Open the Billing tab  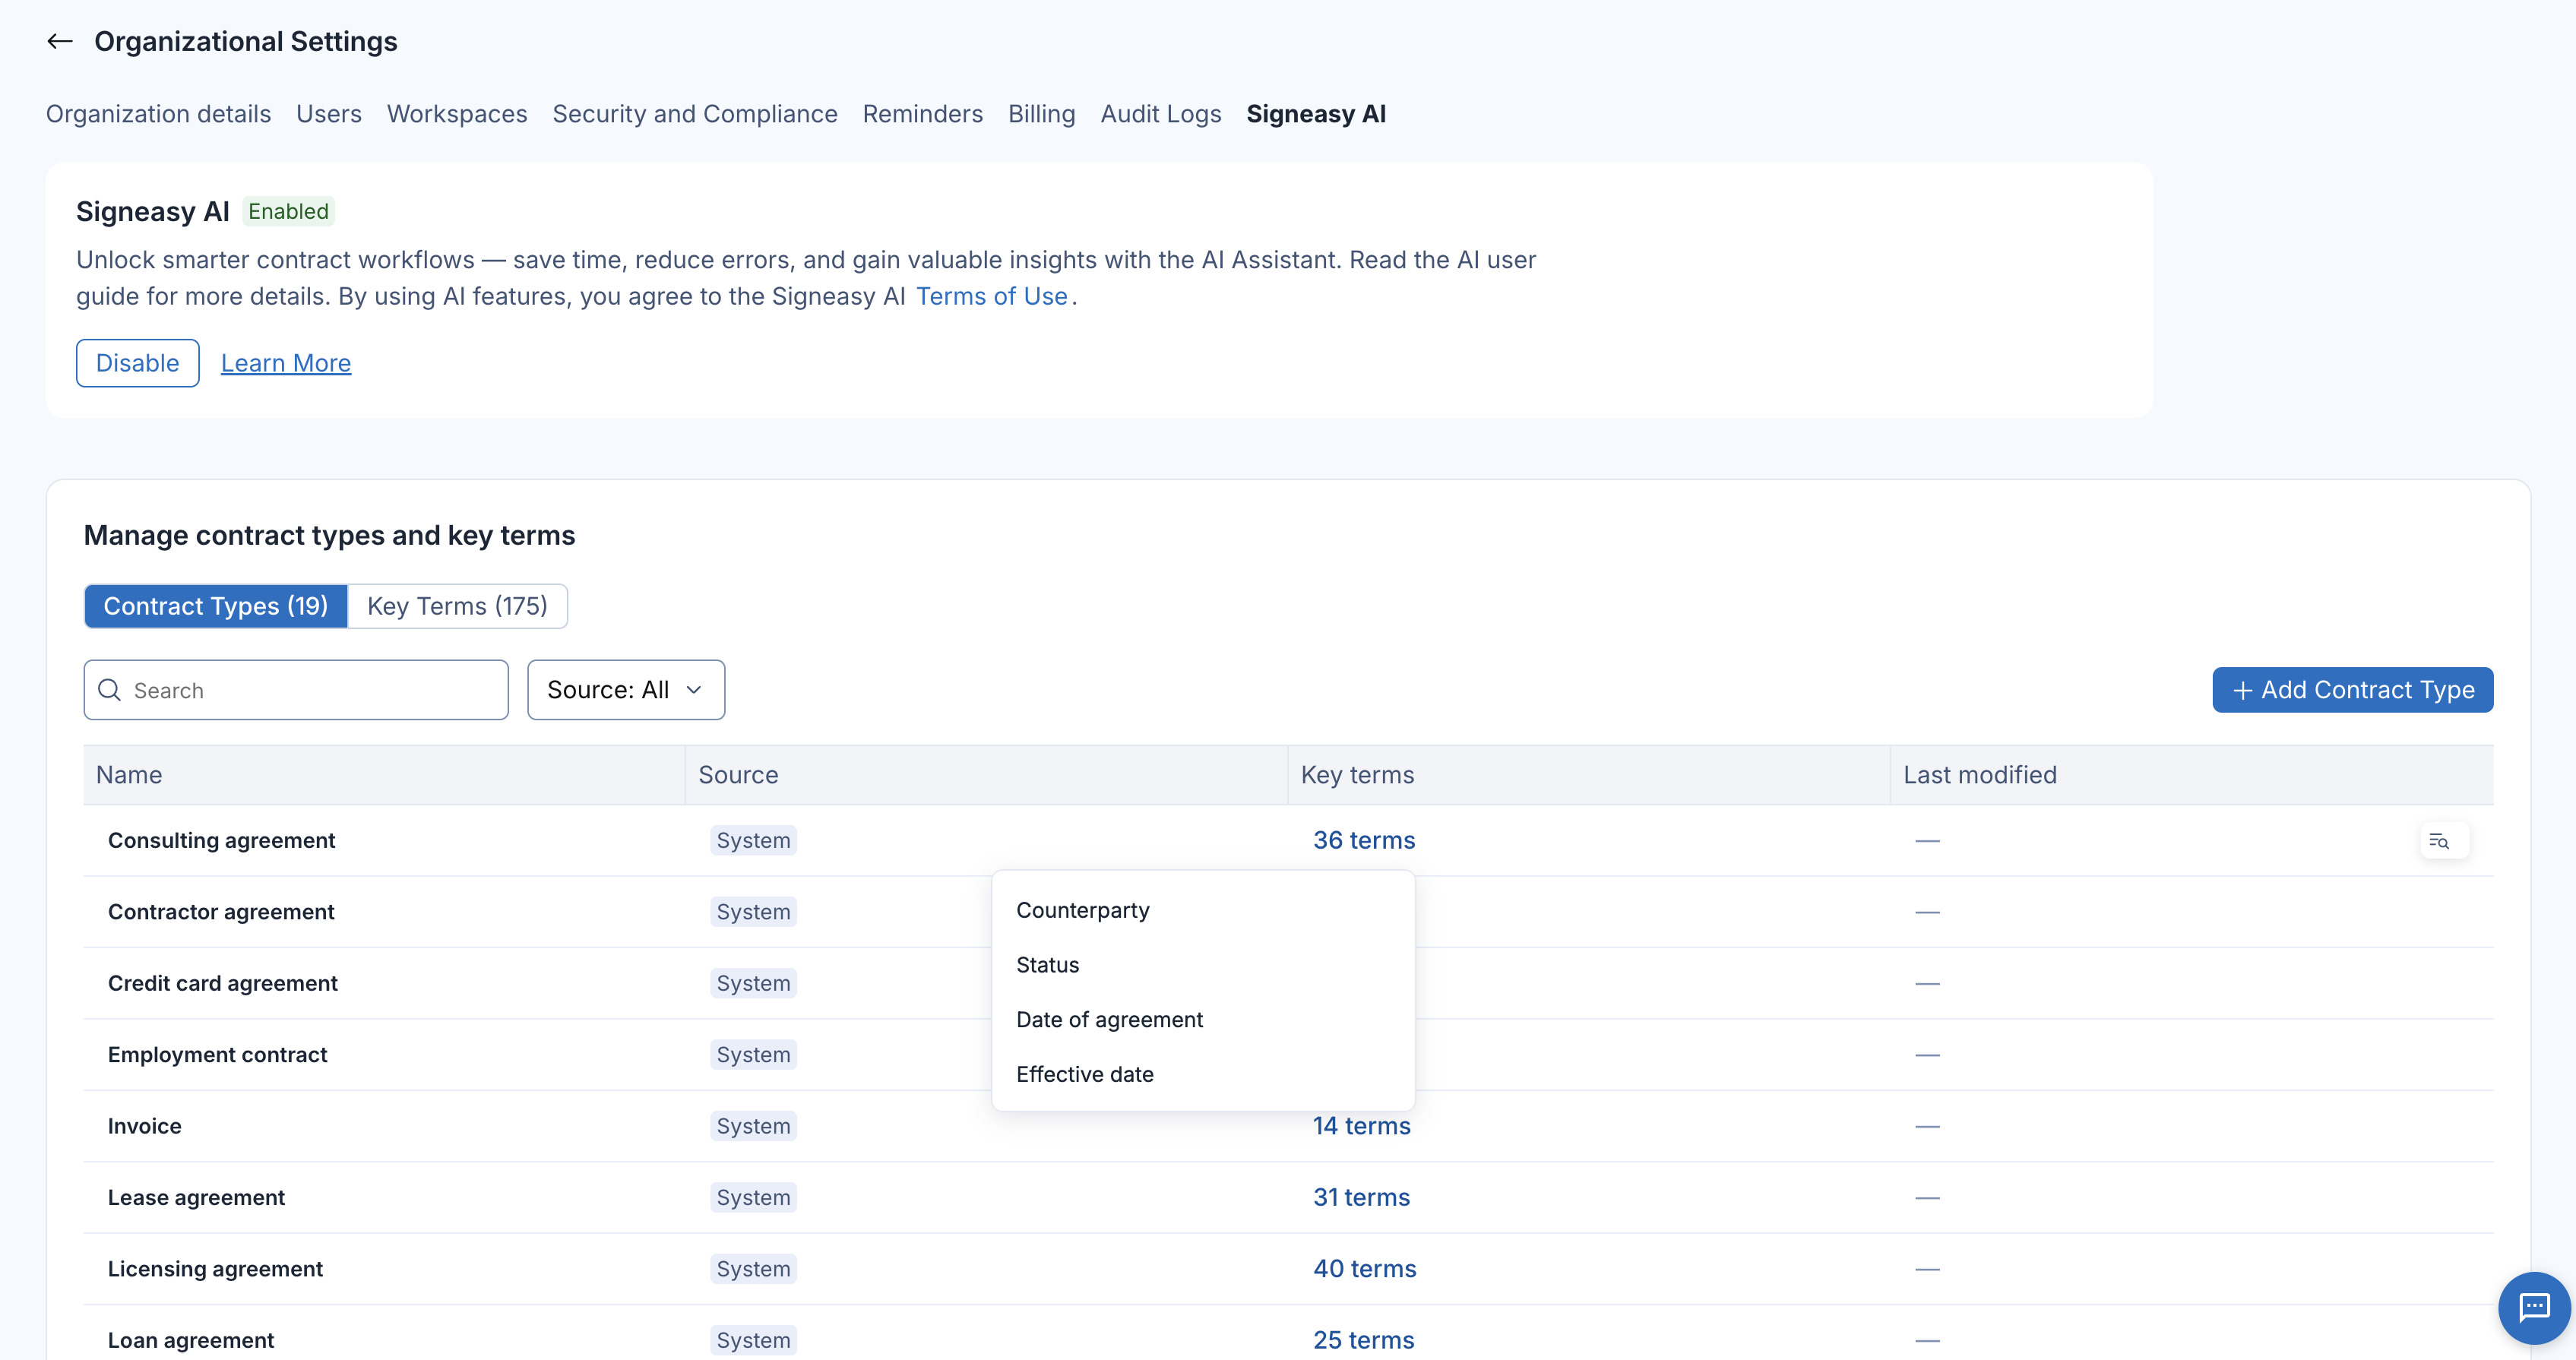coord(1041,114)
